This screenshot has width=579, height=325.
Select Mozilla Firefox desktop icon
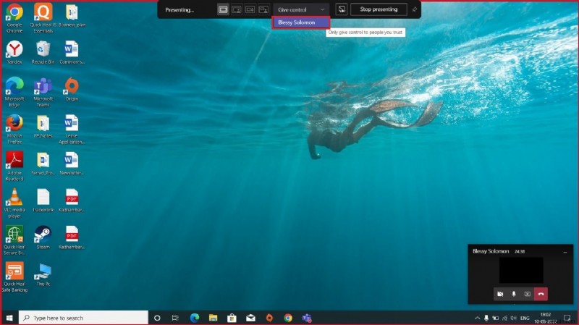click(x=14, y=130)
